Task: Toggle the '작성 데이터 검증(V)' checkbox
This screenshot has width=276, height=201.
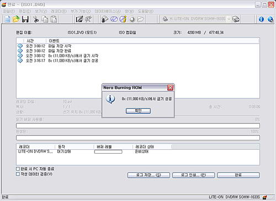Action: tap(18, 174)
